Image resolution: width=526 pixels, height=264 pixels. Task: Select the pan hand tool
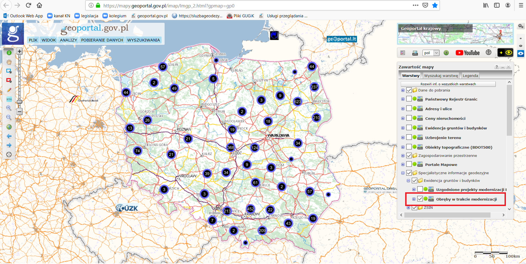[9, 62]
